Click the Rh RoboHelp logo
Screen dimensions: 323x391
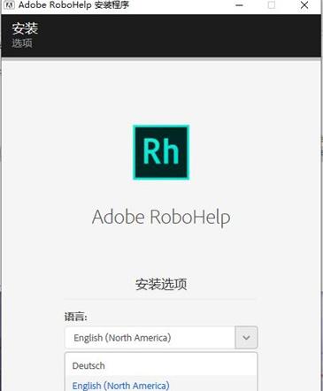point(161,152)
